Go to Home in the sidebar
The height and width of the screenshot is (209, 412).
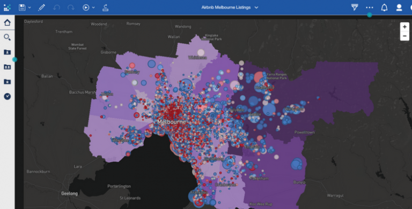pyautogui.click(x=7, y=22)
